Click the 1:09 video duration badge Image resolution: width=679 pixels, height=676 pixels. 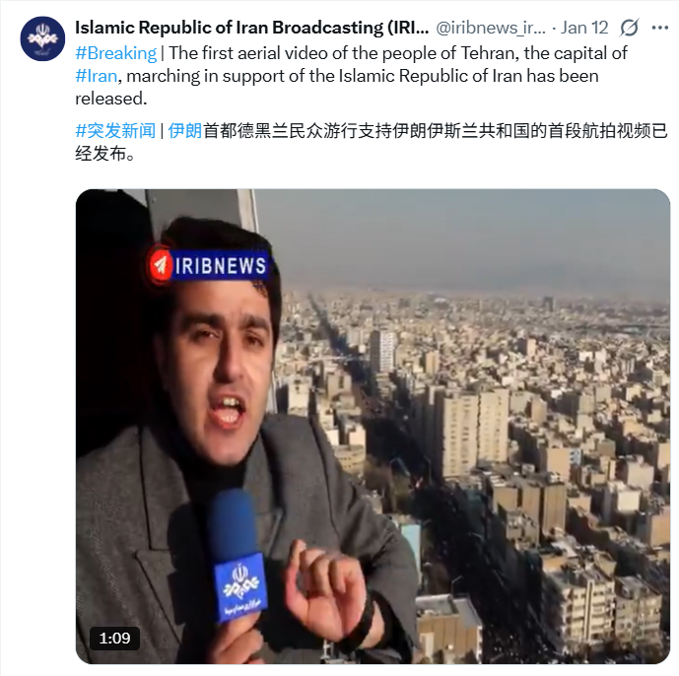pyautogui.click(x=114, y=638)
